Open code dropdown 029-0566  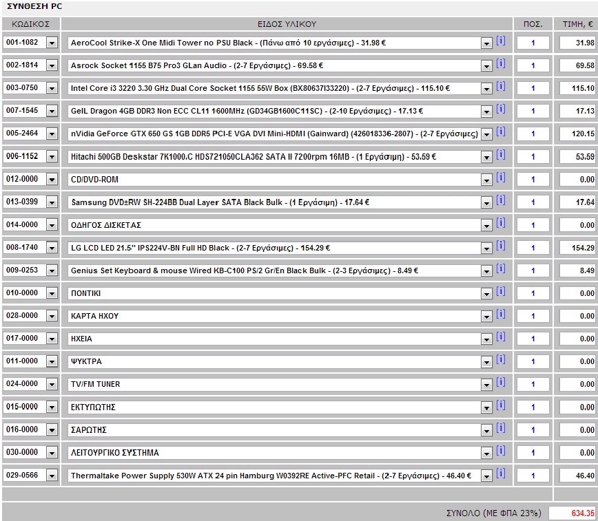point(52,476)
